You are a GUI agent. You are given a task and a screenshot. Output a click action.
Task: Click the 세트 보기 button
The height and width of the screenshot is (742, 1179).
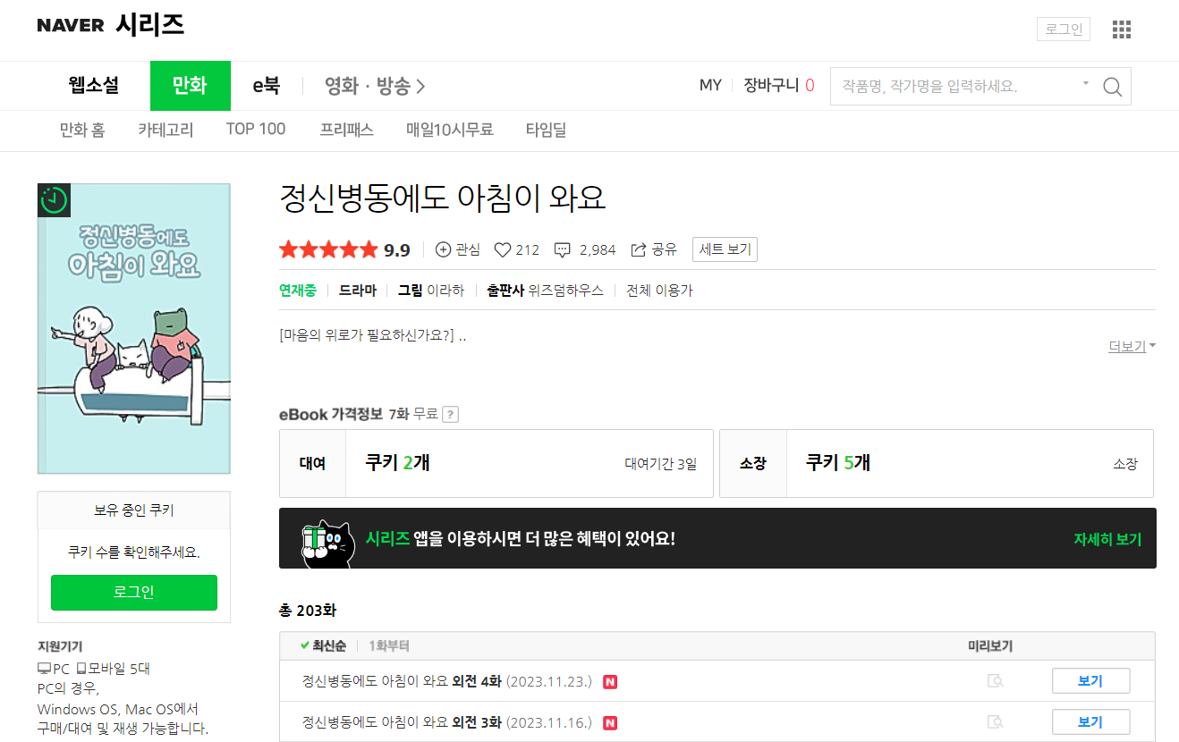[725, 249]
